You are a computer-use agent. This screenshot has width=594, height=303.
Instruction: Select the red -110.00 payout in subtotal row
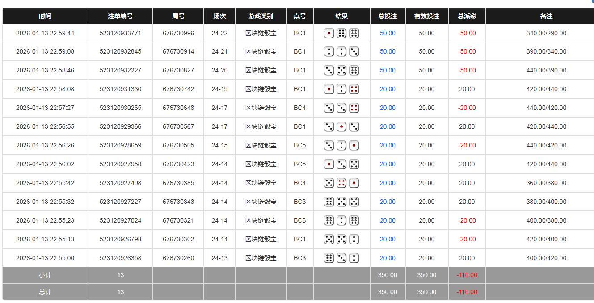coord(467,275)
